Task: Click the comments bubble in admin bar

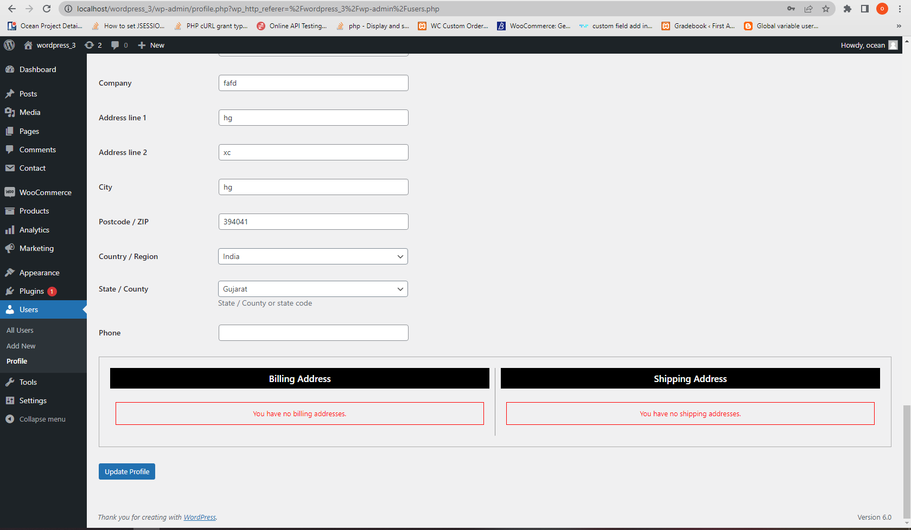Action: 116,45
